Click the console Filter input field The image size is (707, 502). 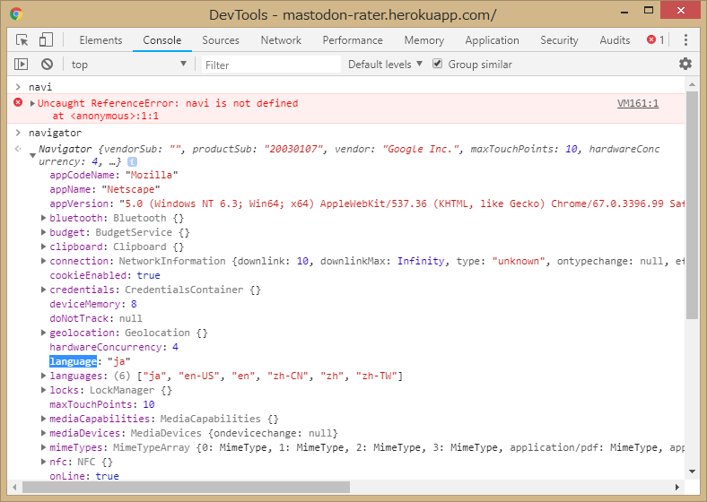269,65
